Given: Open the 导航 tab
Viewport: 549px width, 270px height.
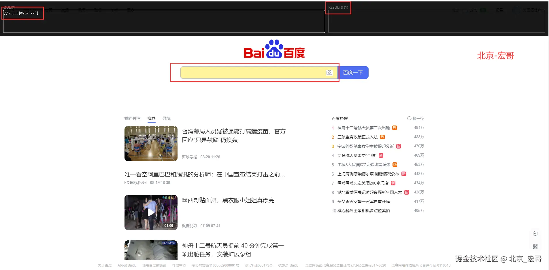Looking at the screenshot, I should click(x=167, y=118).
